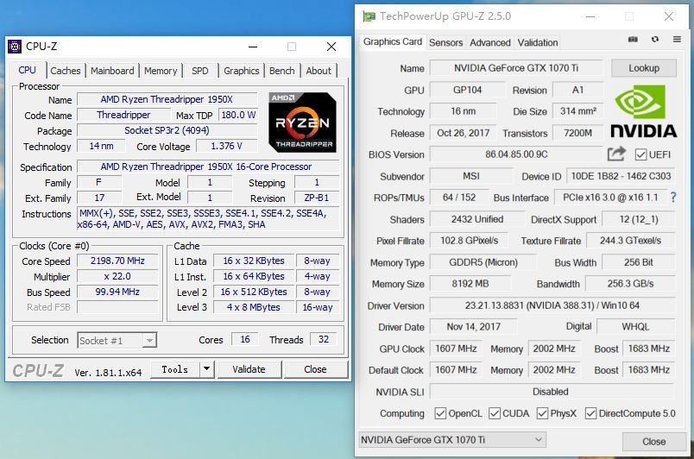
Task: Click GPU Name field NVIDIA GeForce GTX 1070 Ti
Action: (x=516, y=68)
